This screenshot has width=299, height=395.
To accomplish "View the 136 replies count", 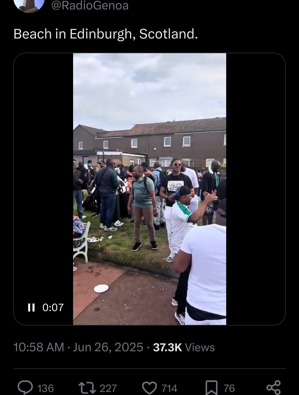I will point(45,388).
